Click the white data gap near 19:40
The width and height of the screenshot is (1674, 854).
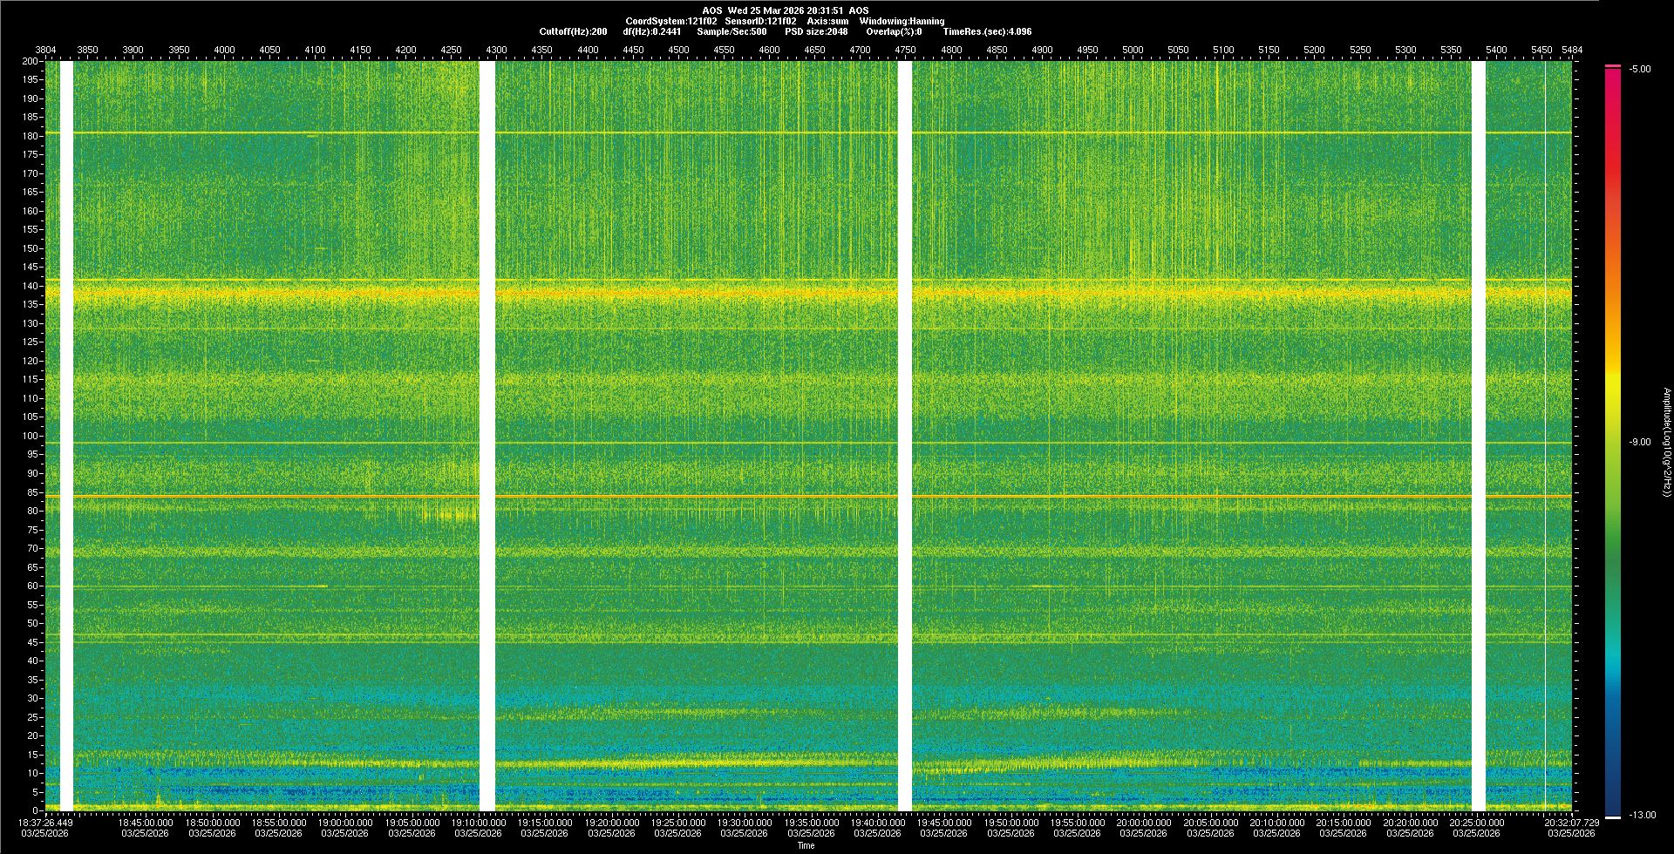(905, 436)
